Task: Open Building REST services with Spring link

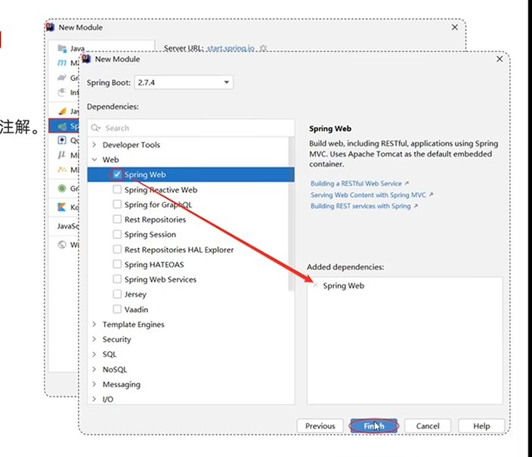Action: [x=360, y=207]
